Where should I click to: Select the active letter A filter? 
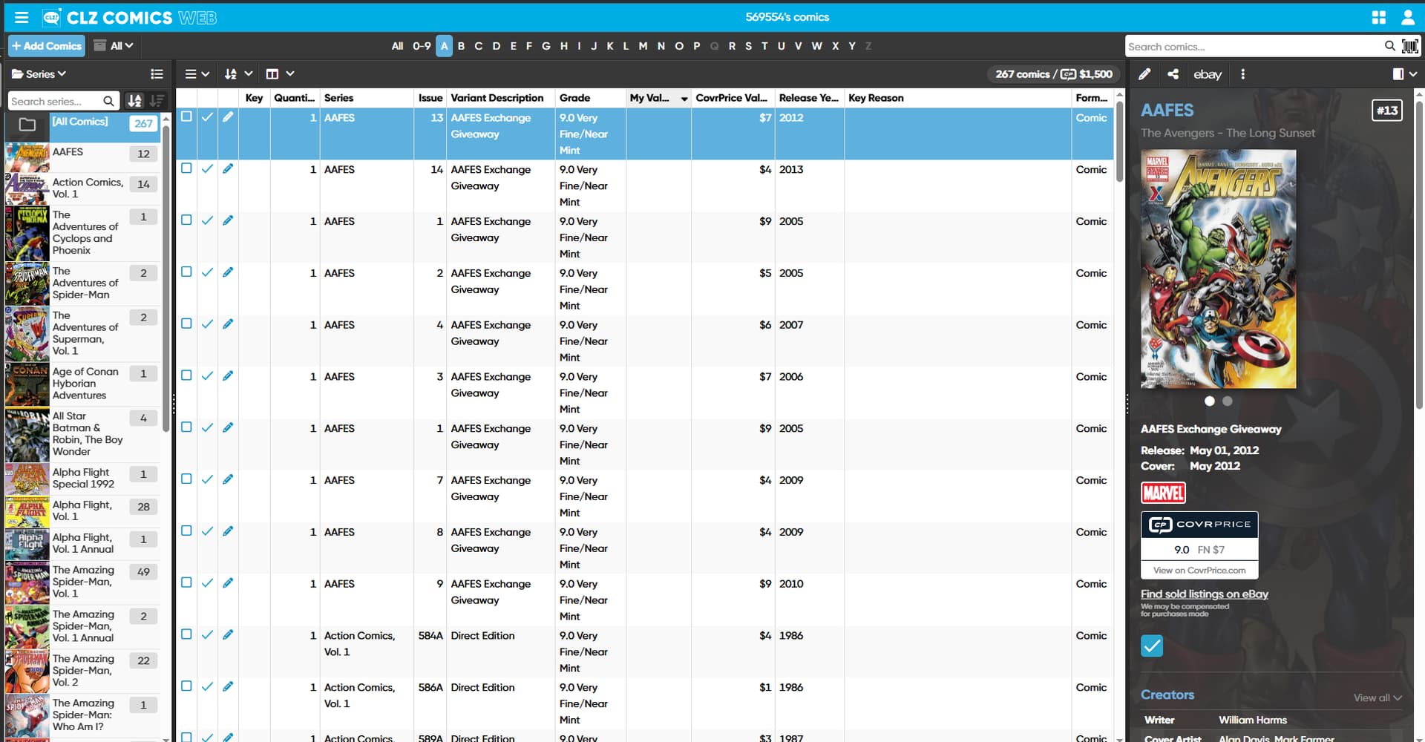tap(444, 46)
